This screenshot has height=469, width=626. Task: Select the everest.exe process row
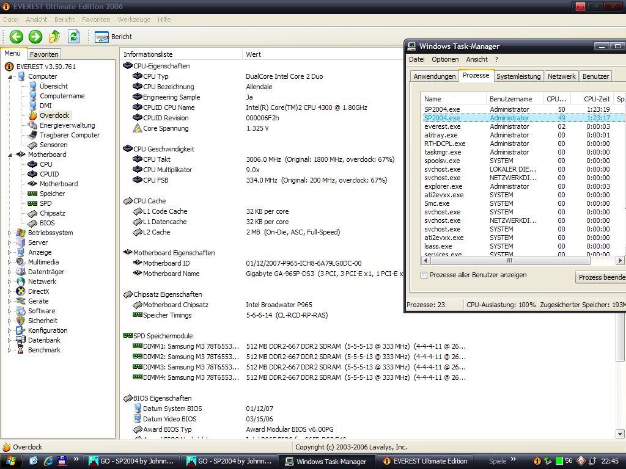pos(523,127)
